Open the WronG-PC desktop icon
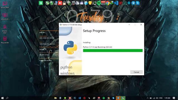Image resolution: width=178 pixels, height=100 pixels. 5,17
